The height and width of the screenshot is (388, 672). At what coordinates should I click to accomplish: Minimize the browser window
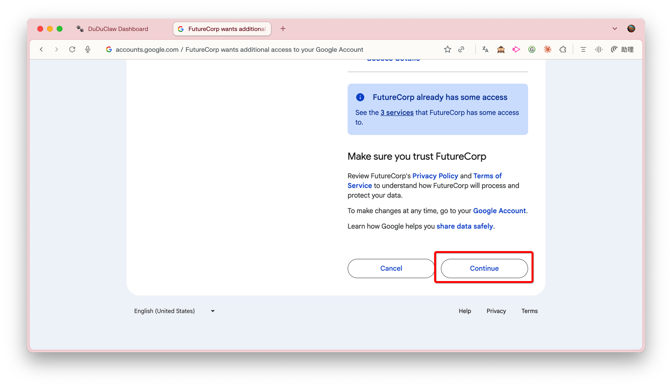coord(50,29)
